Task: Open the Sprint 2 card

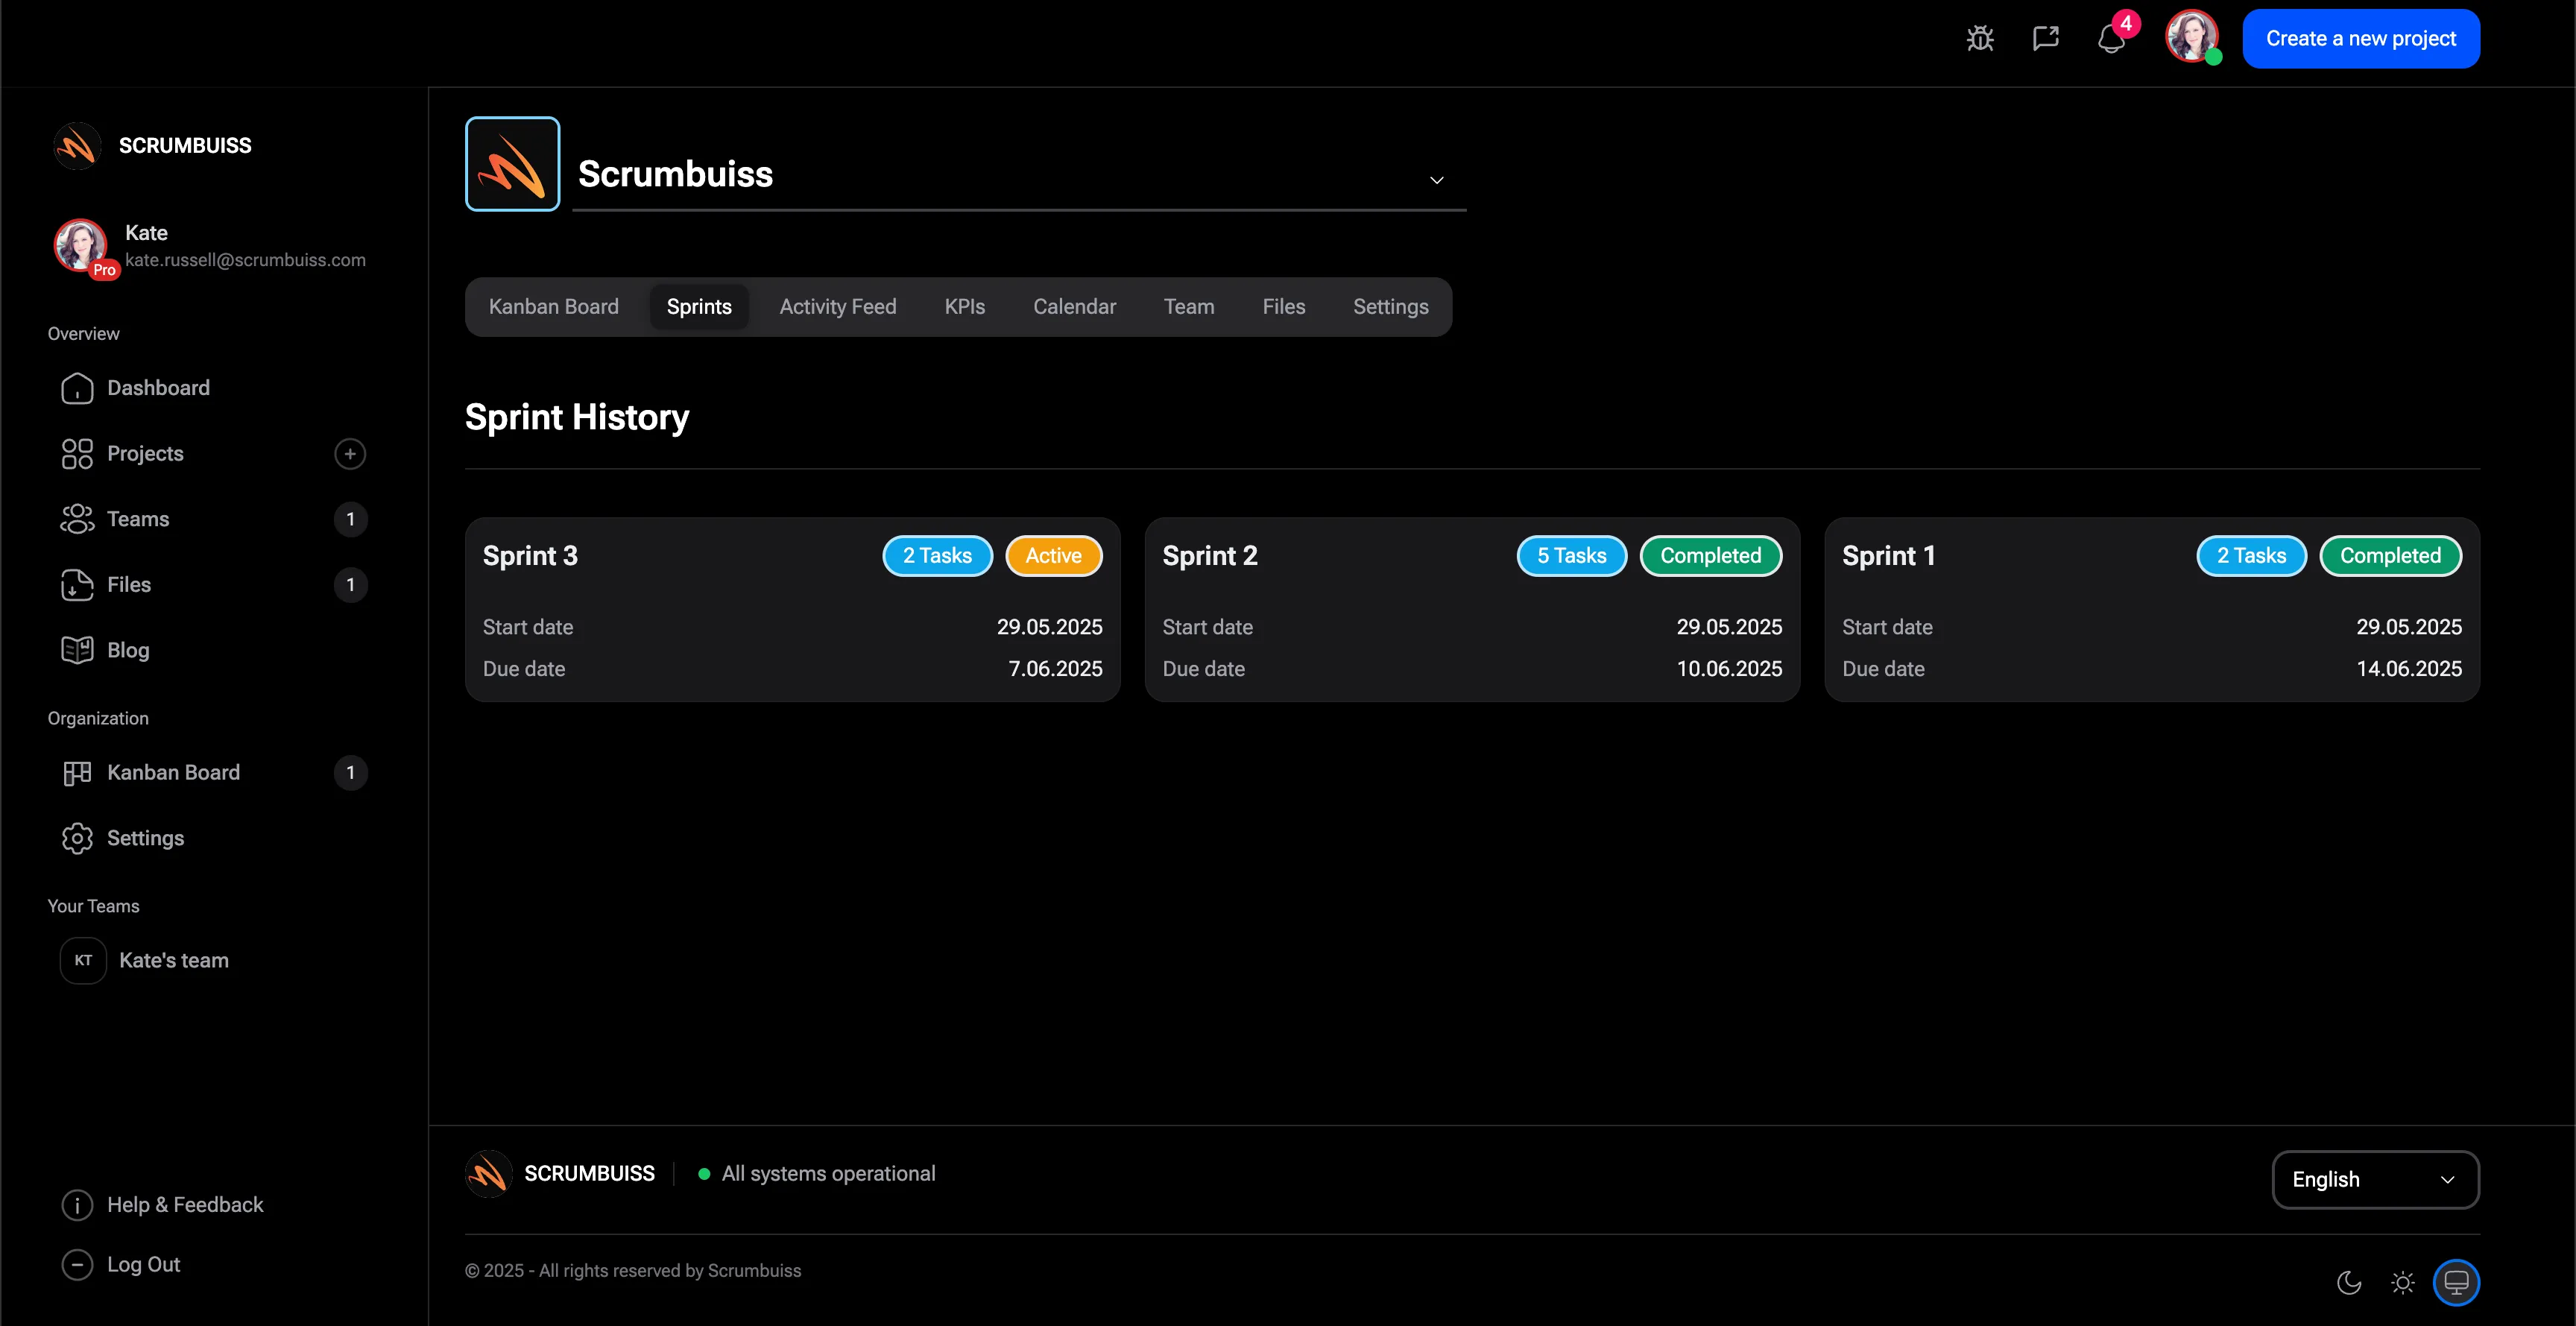Action: tap(1471, 610)
